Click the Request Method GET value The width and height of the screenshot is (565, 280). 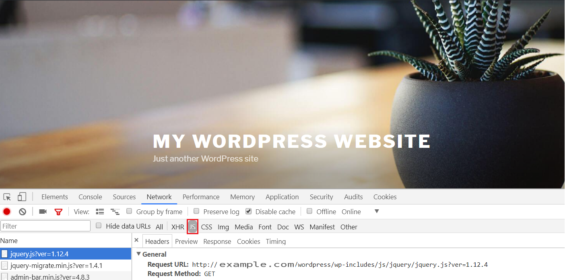[x=210, y=274]
